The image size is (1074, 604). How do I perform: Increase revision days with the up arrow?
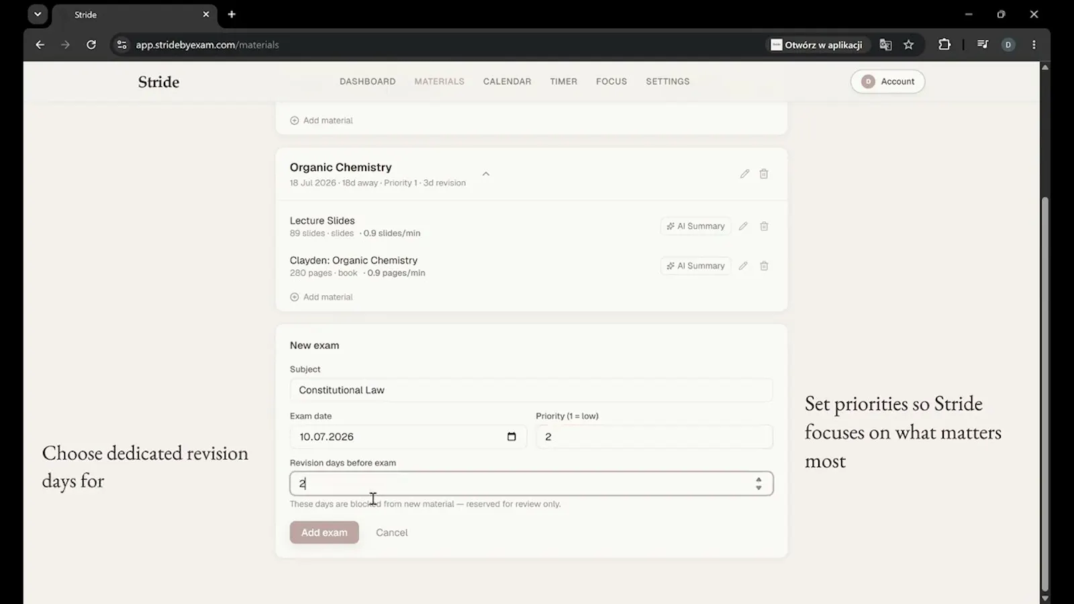tap(759, 479)
